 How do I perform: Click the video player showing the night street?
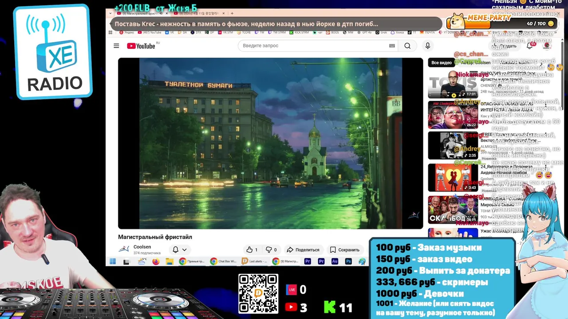pos(270,143)
